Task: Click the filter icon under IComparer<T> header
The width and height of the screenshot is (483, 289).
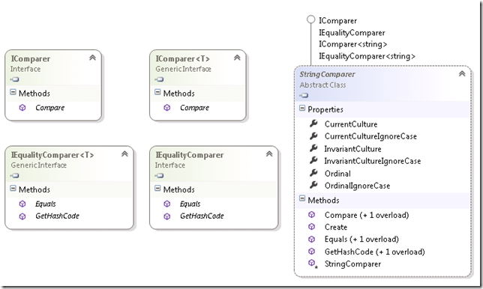Action: [x=159, y=79]
